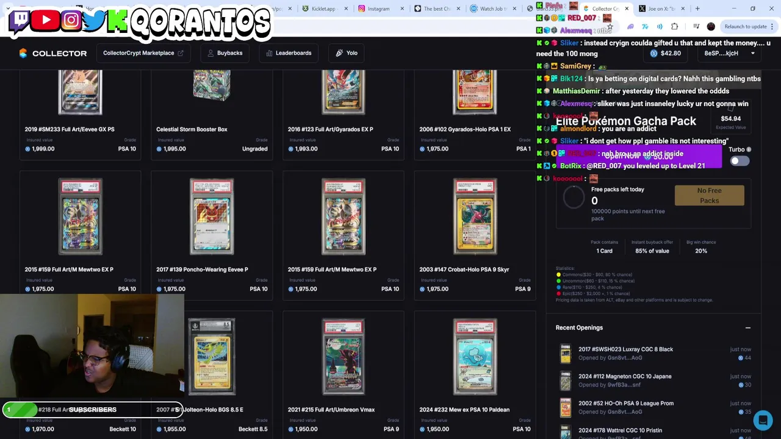The image size is (781, 439).
Task: Click the Crobat-Holo PSA 9 grade value
Action: pyautogui.click(x=522, y=289)
